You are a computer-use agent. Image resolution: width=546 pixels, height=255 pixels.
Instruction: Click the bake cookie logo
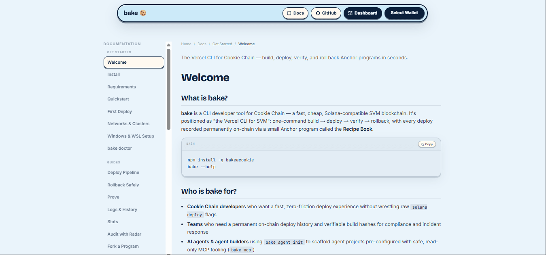[135, 13]
